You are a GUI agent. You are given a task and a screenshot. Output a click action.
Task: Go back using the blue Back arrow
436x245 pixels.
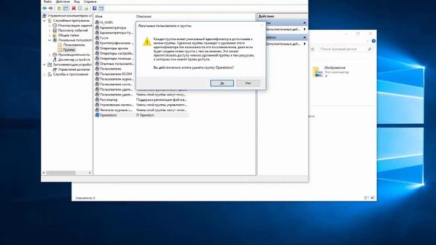[x=44, y=8]
